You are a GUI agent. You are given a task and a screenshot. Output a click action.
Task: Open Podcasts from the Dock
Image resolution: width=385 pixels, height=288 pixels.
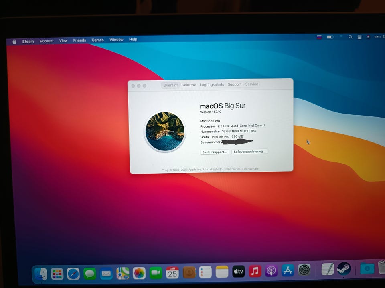tap(271, 271)
